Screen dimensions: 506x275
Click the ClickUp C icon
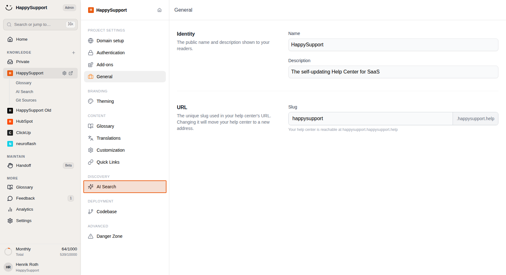click(10, 133)
